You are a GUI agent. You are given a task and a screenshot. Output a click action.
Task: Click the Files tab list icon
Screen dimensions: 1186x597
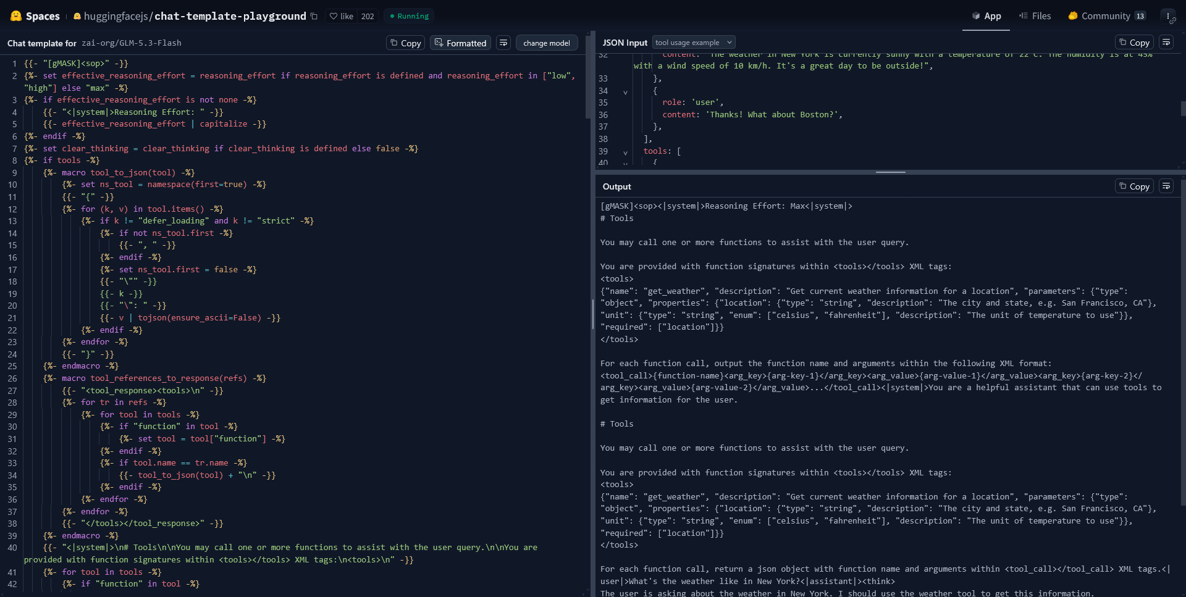coord(1024,16)
